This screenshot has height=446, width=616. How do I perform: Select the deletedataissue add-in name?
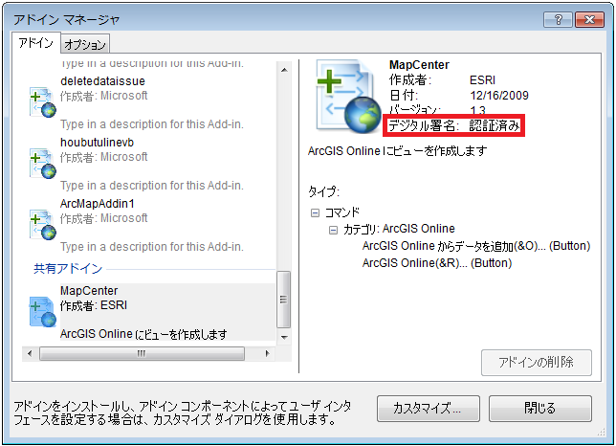point(102,81)
